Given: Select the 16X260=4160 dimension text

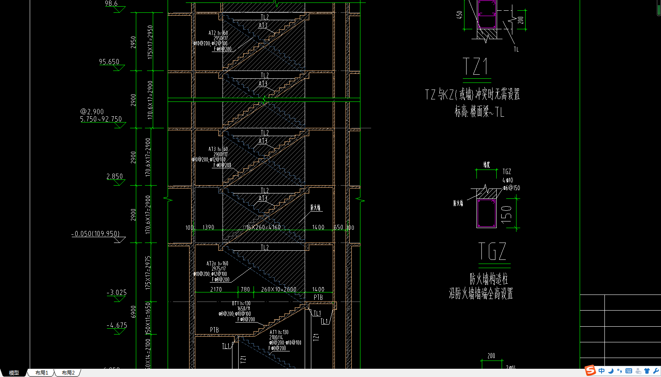Looking at the screenshot, I should coord(263,227).
